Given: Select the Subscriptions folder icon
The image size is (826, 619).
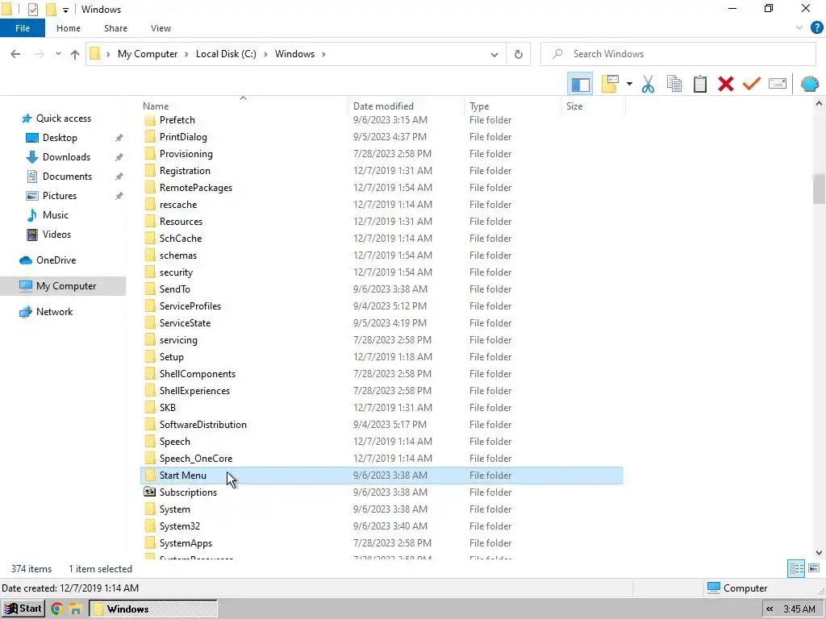Looking at the screenshot, I should pos(149,492).
